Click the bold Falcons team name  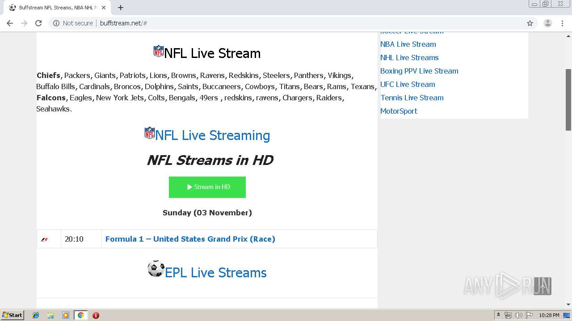point(51,98)
